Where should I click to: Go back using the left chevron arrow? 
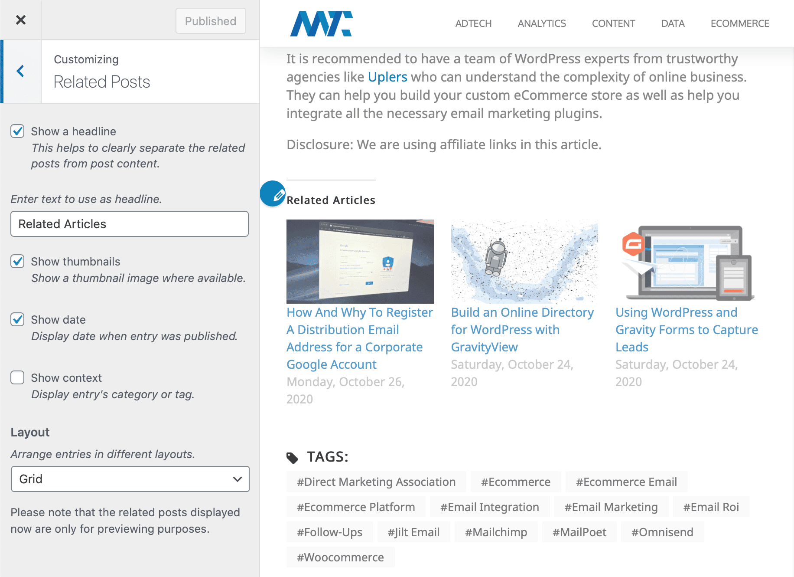(20, 71)
